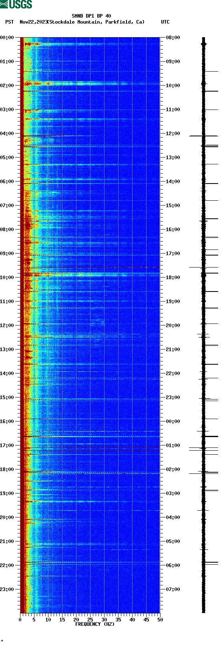Click the 08:00 UTC time label

173,38
